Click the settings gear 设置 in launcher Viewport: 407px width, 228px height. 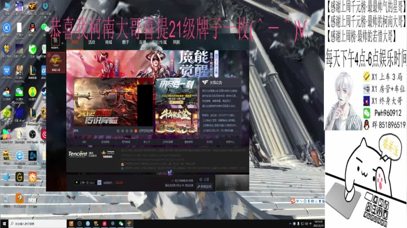click(x=204, y=179)
